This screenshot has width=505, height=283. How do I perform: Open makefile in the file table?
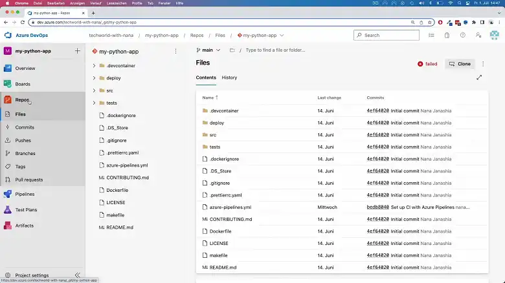[x=218, y=255]
